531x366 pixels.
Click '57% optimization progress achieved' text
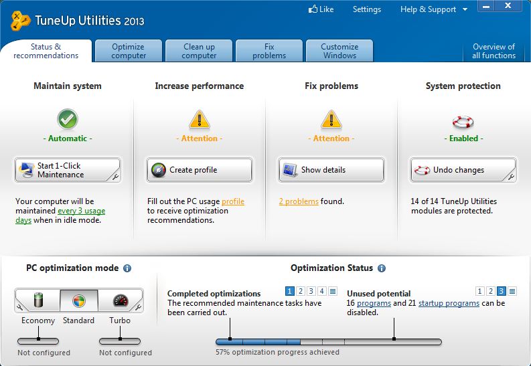coord(277,352)
